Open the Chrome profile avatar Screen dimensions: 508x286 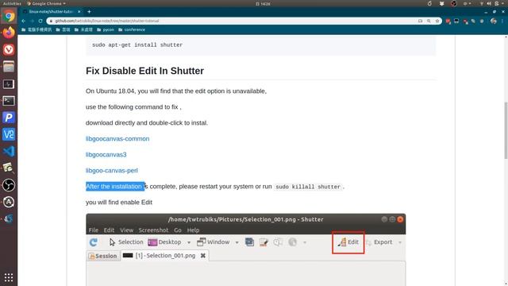(494, 21)
